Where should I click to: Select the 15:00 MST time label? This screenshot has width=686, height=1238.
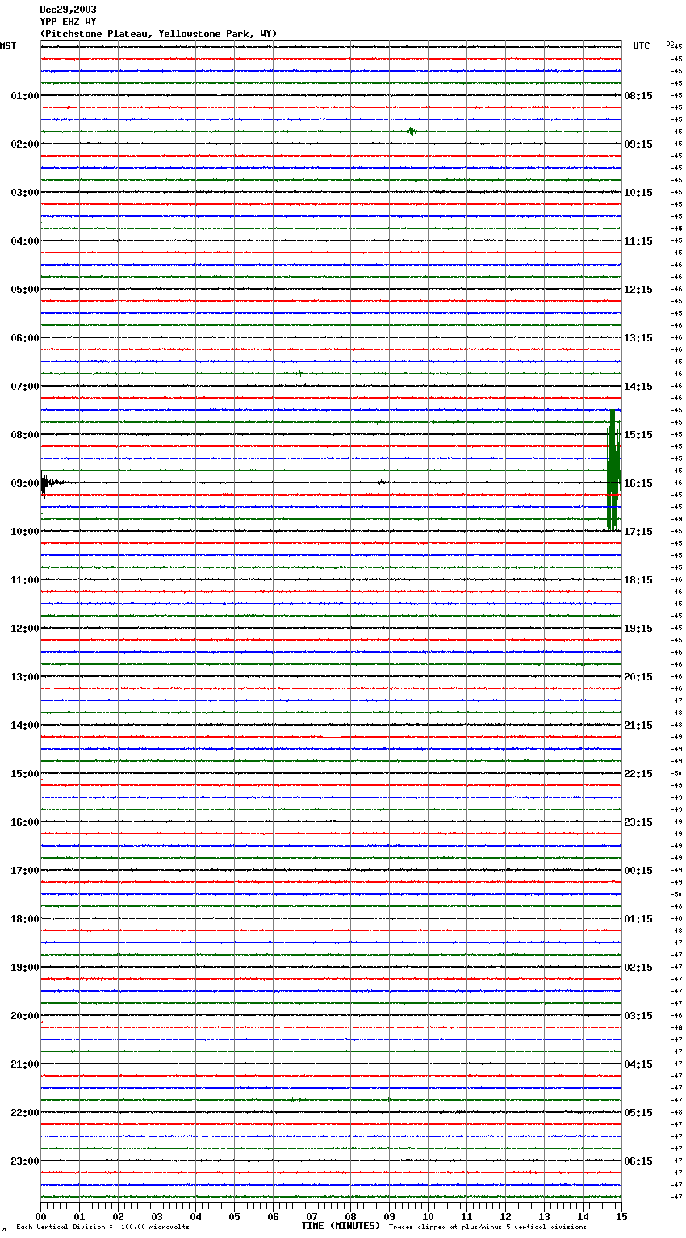coord(24,774)
